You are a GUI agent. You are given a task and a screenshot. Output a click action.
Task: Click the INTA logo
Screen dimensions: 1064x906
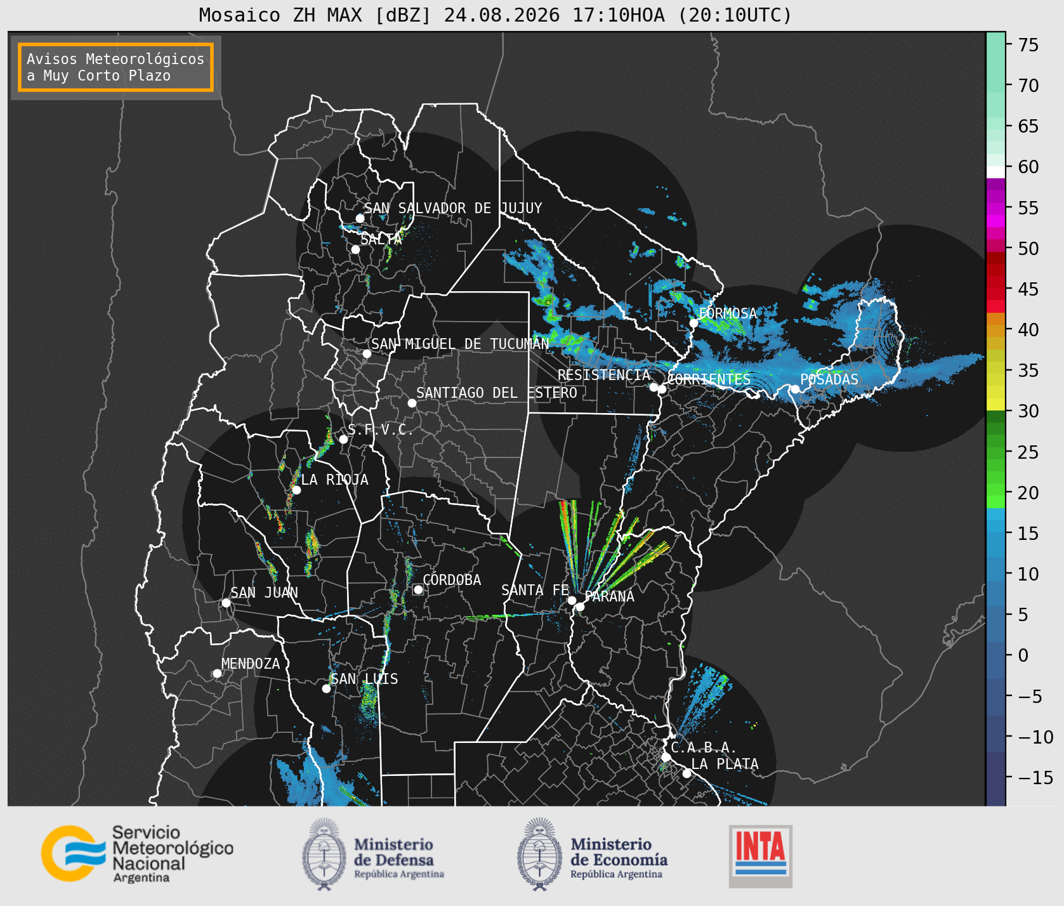tap(760, 856)
